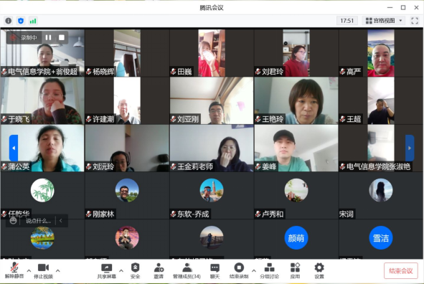The image size is (424, 284).
Task: Pause the ongoing recording
Action: (x=48, y=37)
